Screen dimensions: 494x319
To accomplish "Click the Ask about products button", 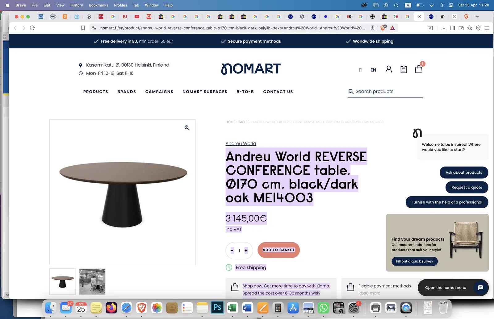I will tap(464, 172).
